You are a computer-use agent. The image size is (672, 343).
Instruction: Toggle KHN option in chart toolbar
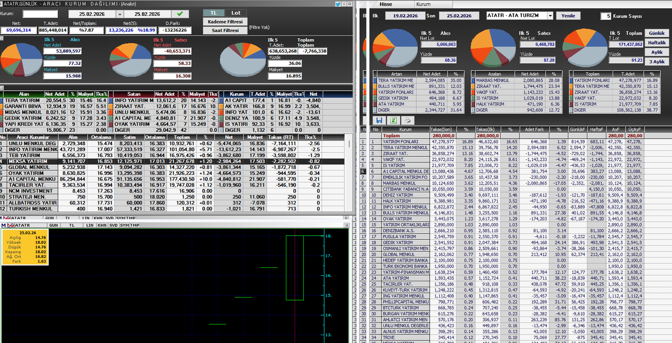pos(101,225)
